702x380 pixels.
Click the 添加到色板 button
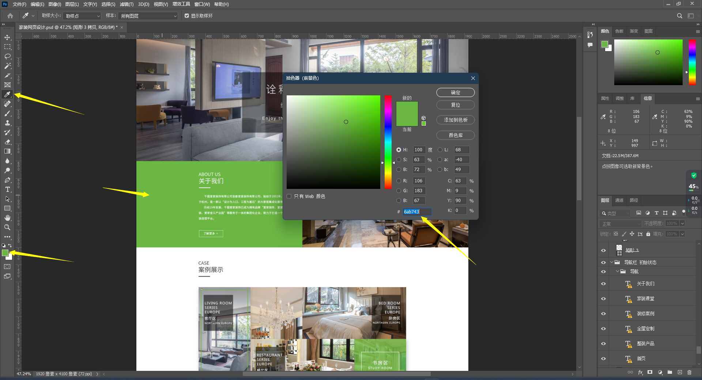pos(456,120)
